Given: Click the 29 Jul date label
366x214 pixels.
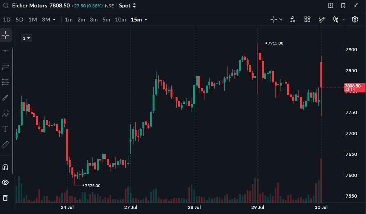Looking at the screenshot, I should pos(258,207).
